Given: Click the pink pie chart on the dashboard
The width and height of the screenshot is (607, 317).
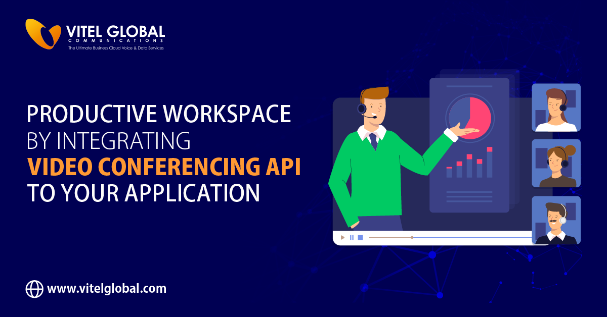Looking at the screenshot, I should [478, 116].
